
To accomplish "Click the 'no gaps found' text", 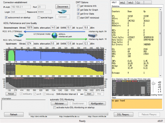I will [x=118, y=101].
